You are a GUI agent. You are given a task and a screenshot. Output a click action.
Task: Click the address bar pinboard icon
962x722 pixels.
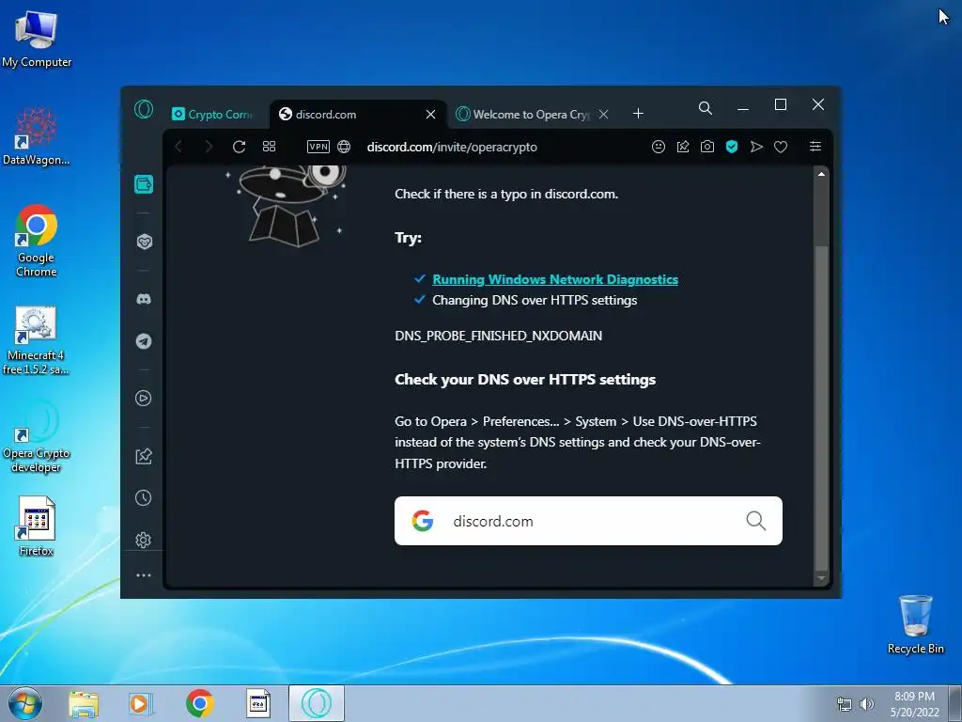tap(683, 147)
